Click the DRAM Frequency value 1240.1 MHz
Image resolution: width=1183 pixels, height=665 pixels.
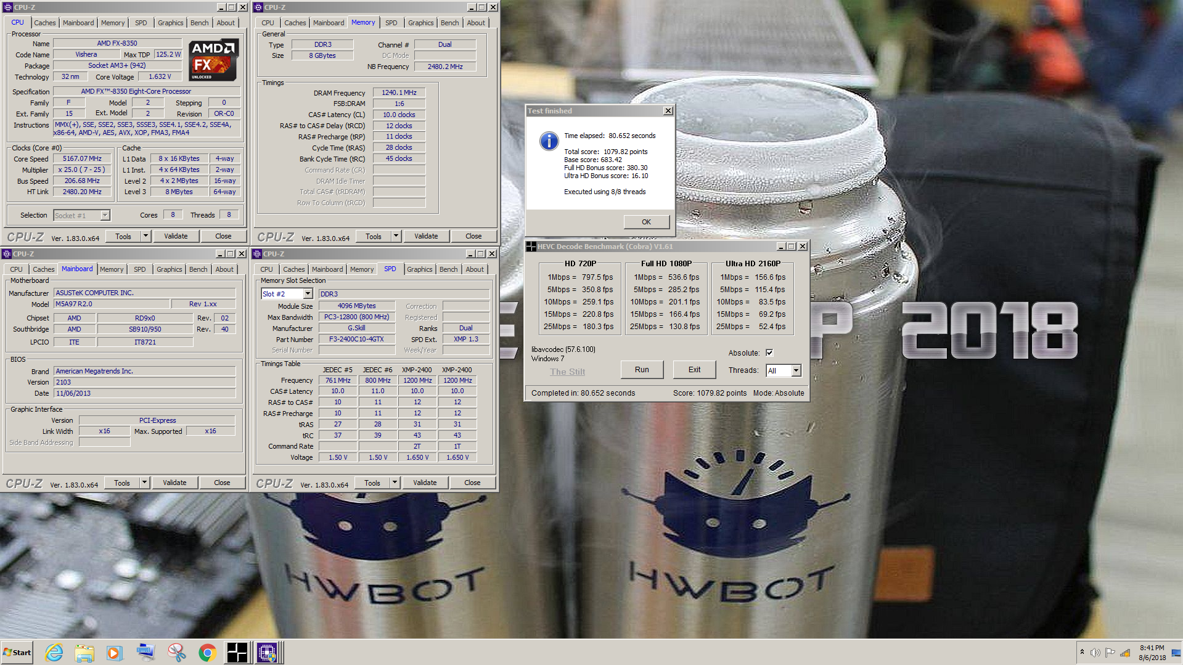[399, 92]
